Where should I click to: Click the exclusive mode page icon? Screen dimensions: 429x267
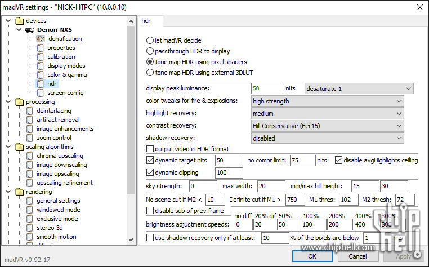click(x=29, y=219)
